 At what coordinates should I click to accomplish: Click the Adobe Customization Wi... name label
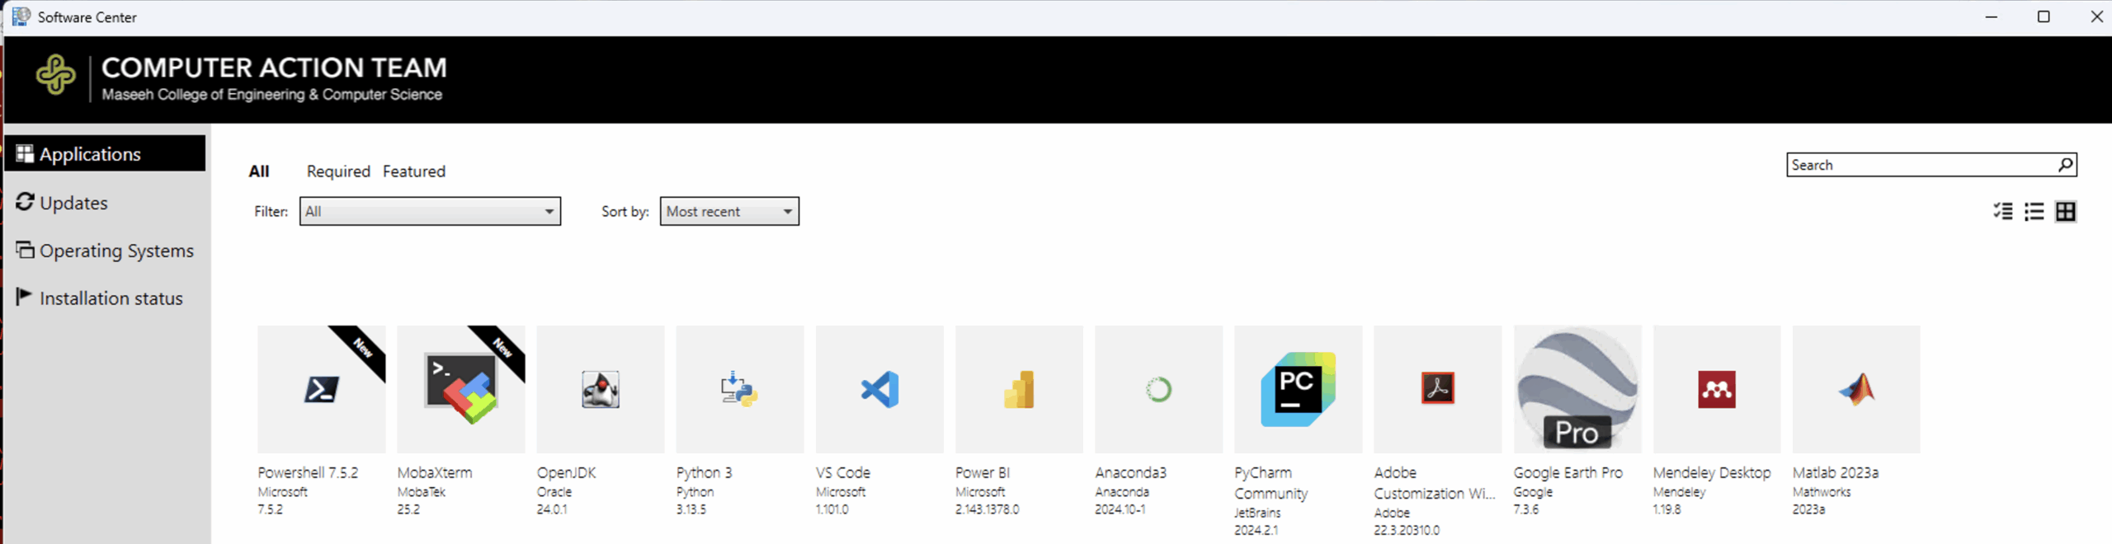(1434, 483)
